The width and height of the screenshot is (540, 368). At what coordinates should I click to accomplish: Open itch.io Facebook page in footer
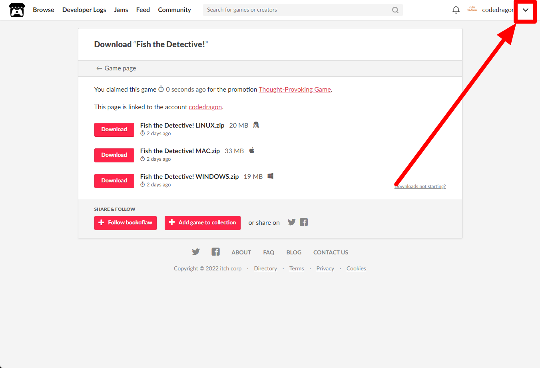click(x=216, y=252)
